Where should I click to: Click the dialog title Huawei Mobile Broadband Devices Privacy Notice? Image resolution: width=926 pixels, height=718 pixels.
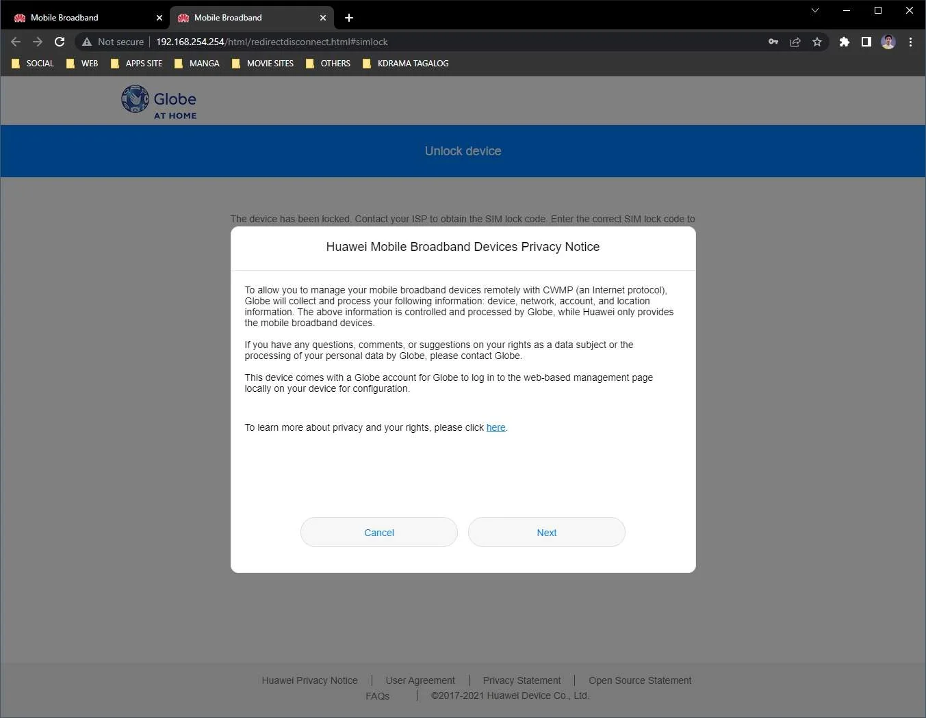[463, 247]
